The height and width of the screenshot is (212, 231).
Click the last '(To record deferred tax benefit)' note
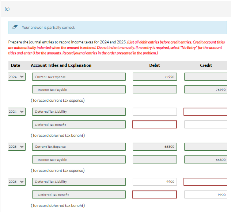[58, 205]
